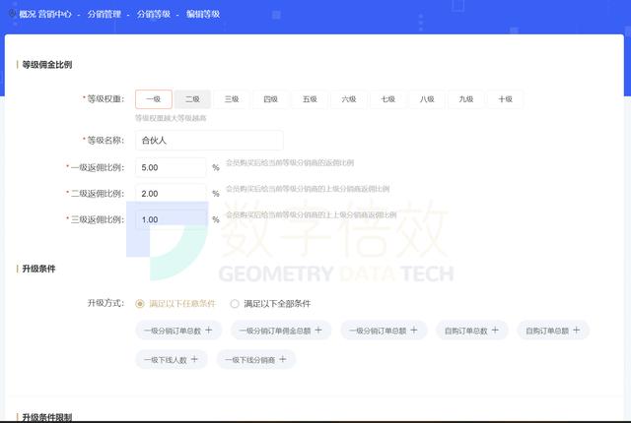Pick 十级 level weight option

pos(505,99)
